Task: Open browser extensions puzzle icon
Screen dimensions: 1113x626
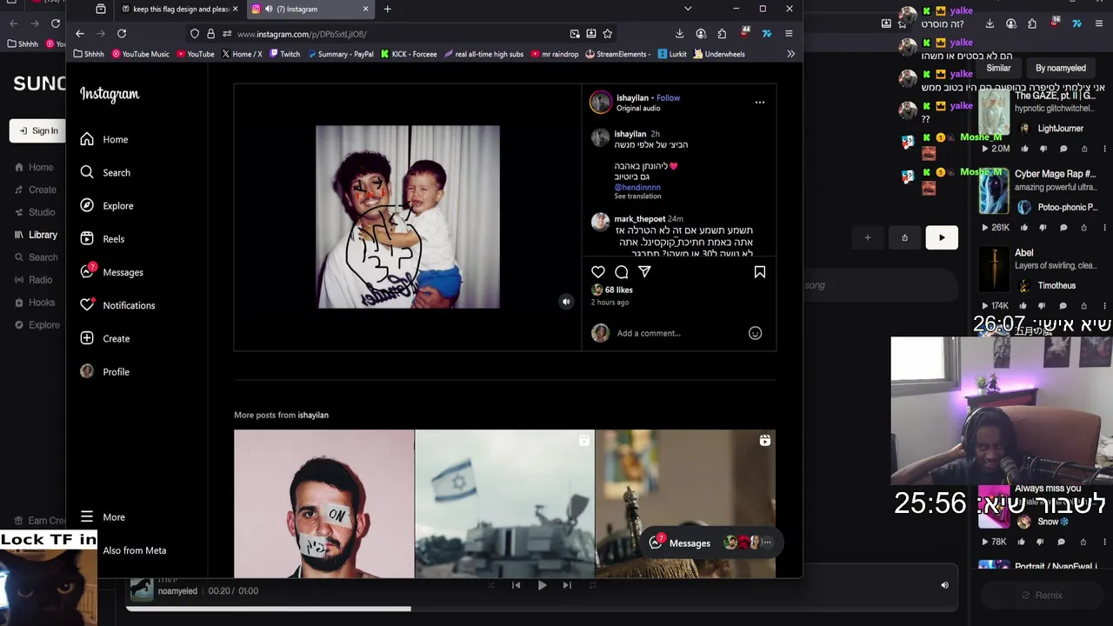Action: (x=722, y=34)
